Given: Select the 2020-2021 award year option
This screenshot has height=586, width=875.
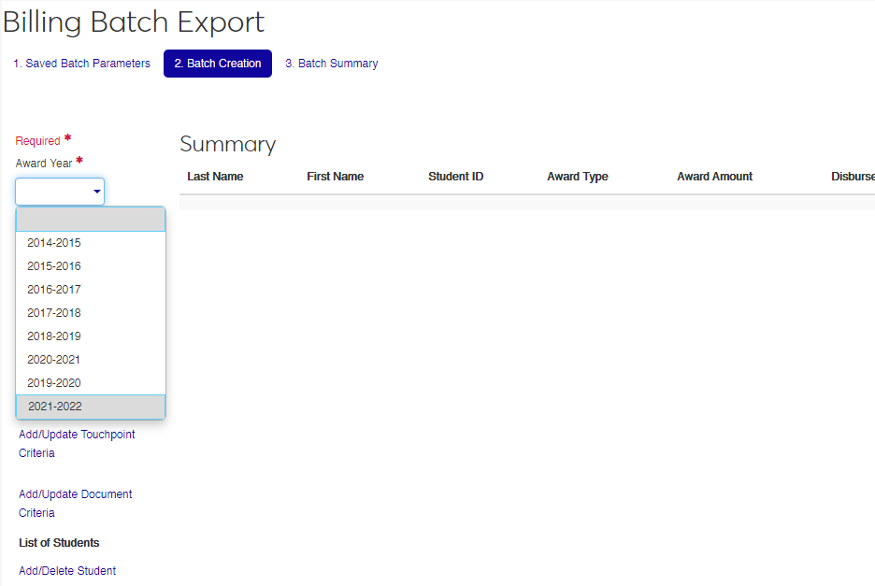Looking at the screenshot, I should [x=54, y=360].
